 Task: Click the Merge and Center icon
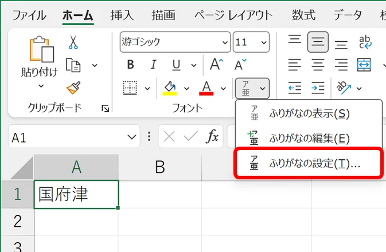364,65
